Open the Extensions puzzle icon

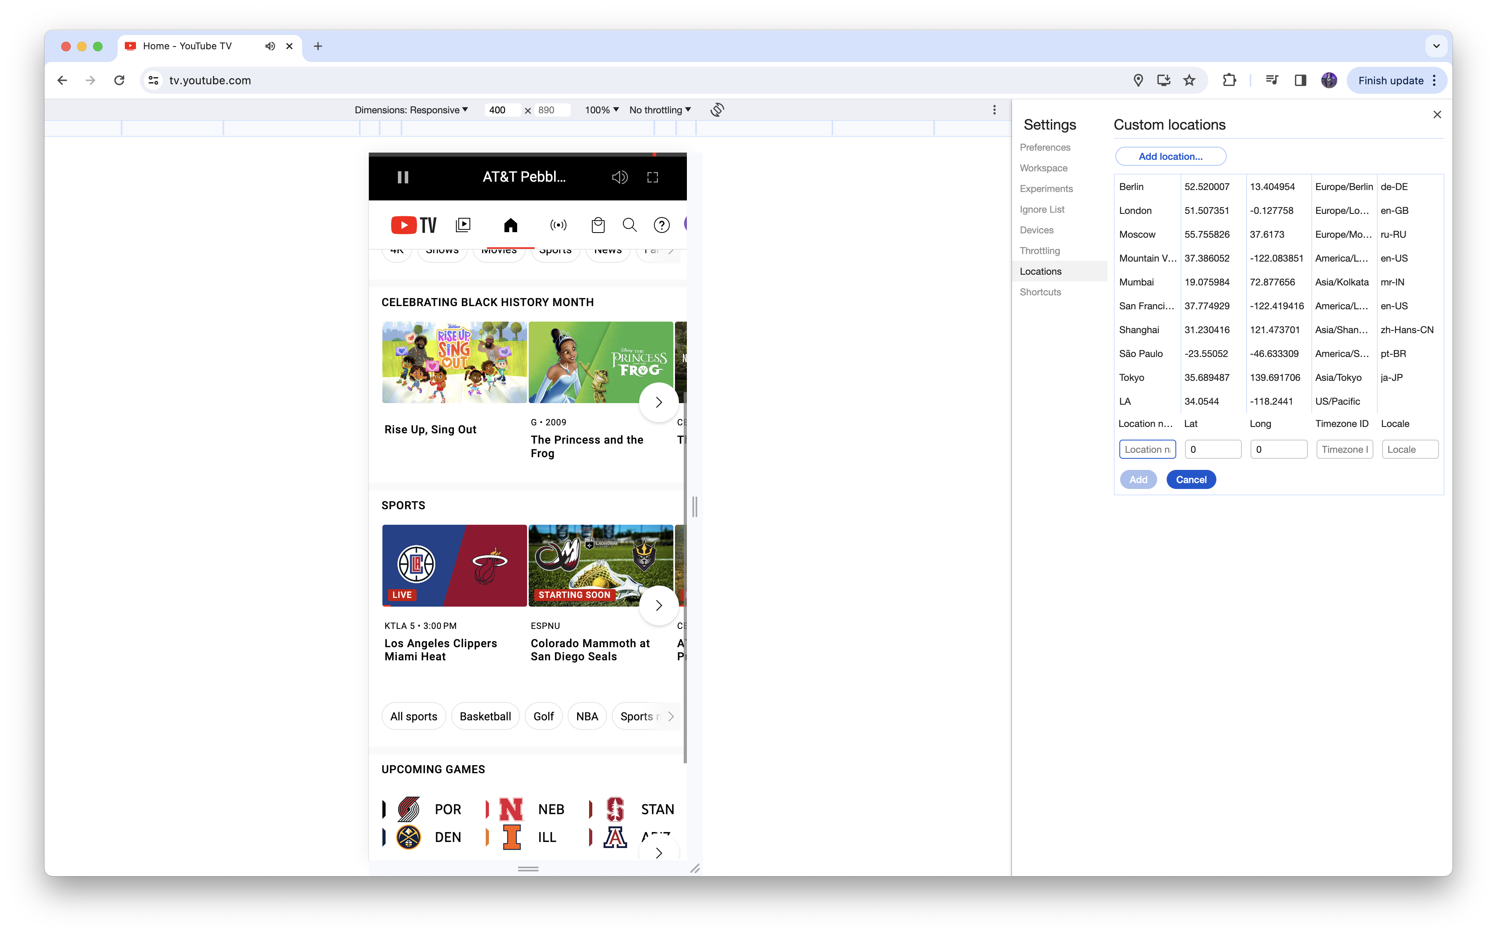[1229, 80]
